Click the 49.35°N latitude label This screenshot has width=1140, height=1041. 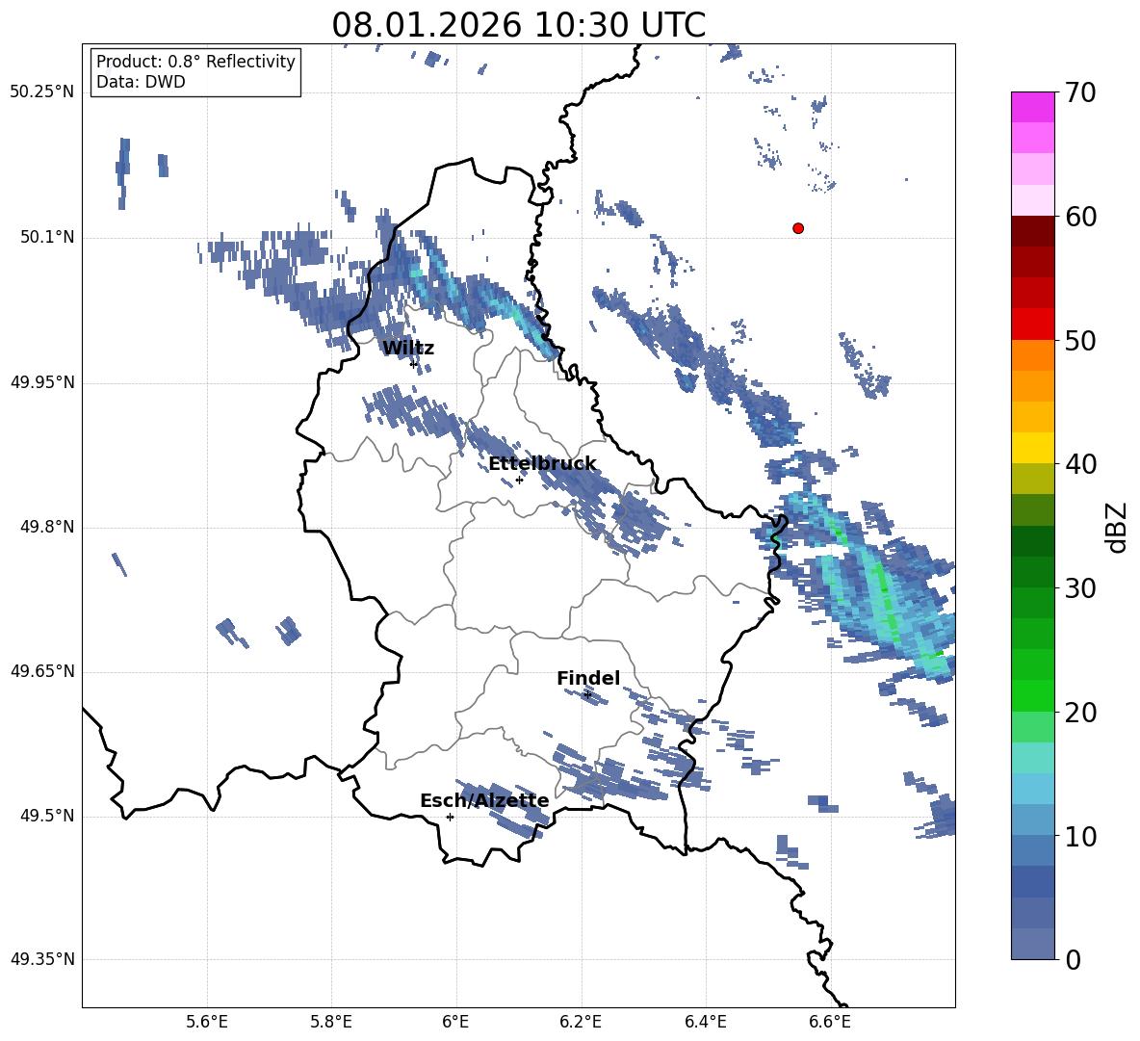[42, 959]
